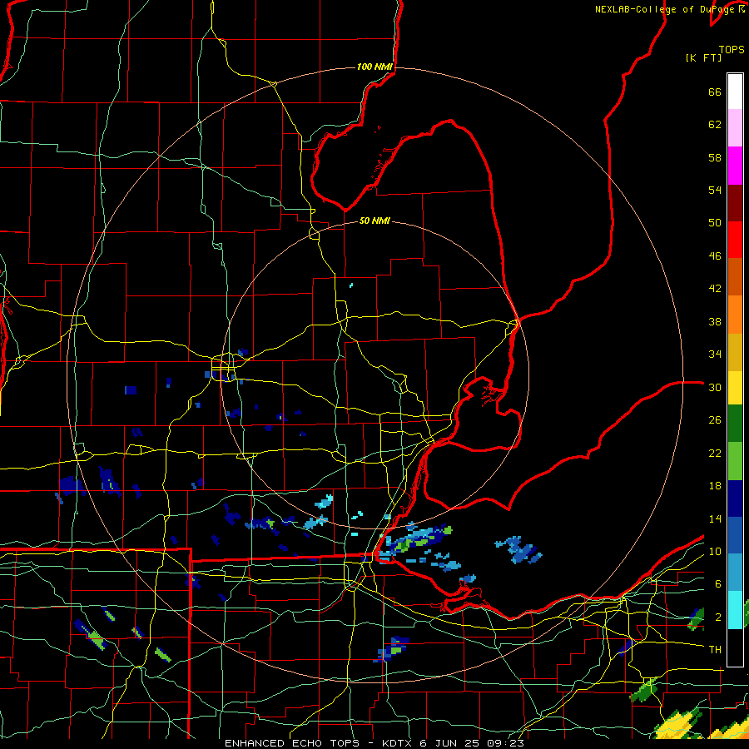Click the legend value "54"
The height and width of the screenshot is (749, 749).
pos(715,190)
